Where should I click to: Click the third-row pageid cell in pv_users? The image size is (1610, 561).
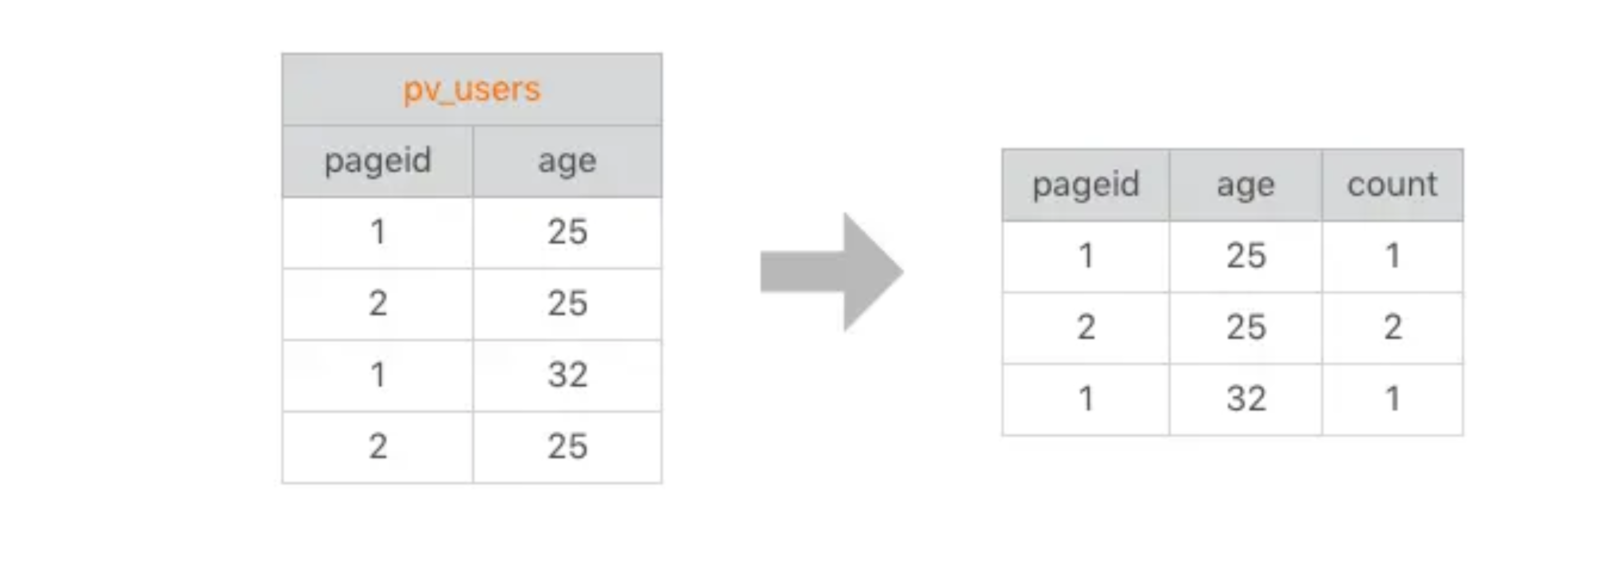coord(377,375)
